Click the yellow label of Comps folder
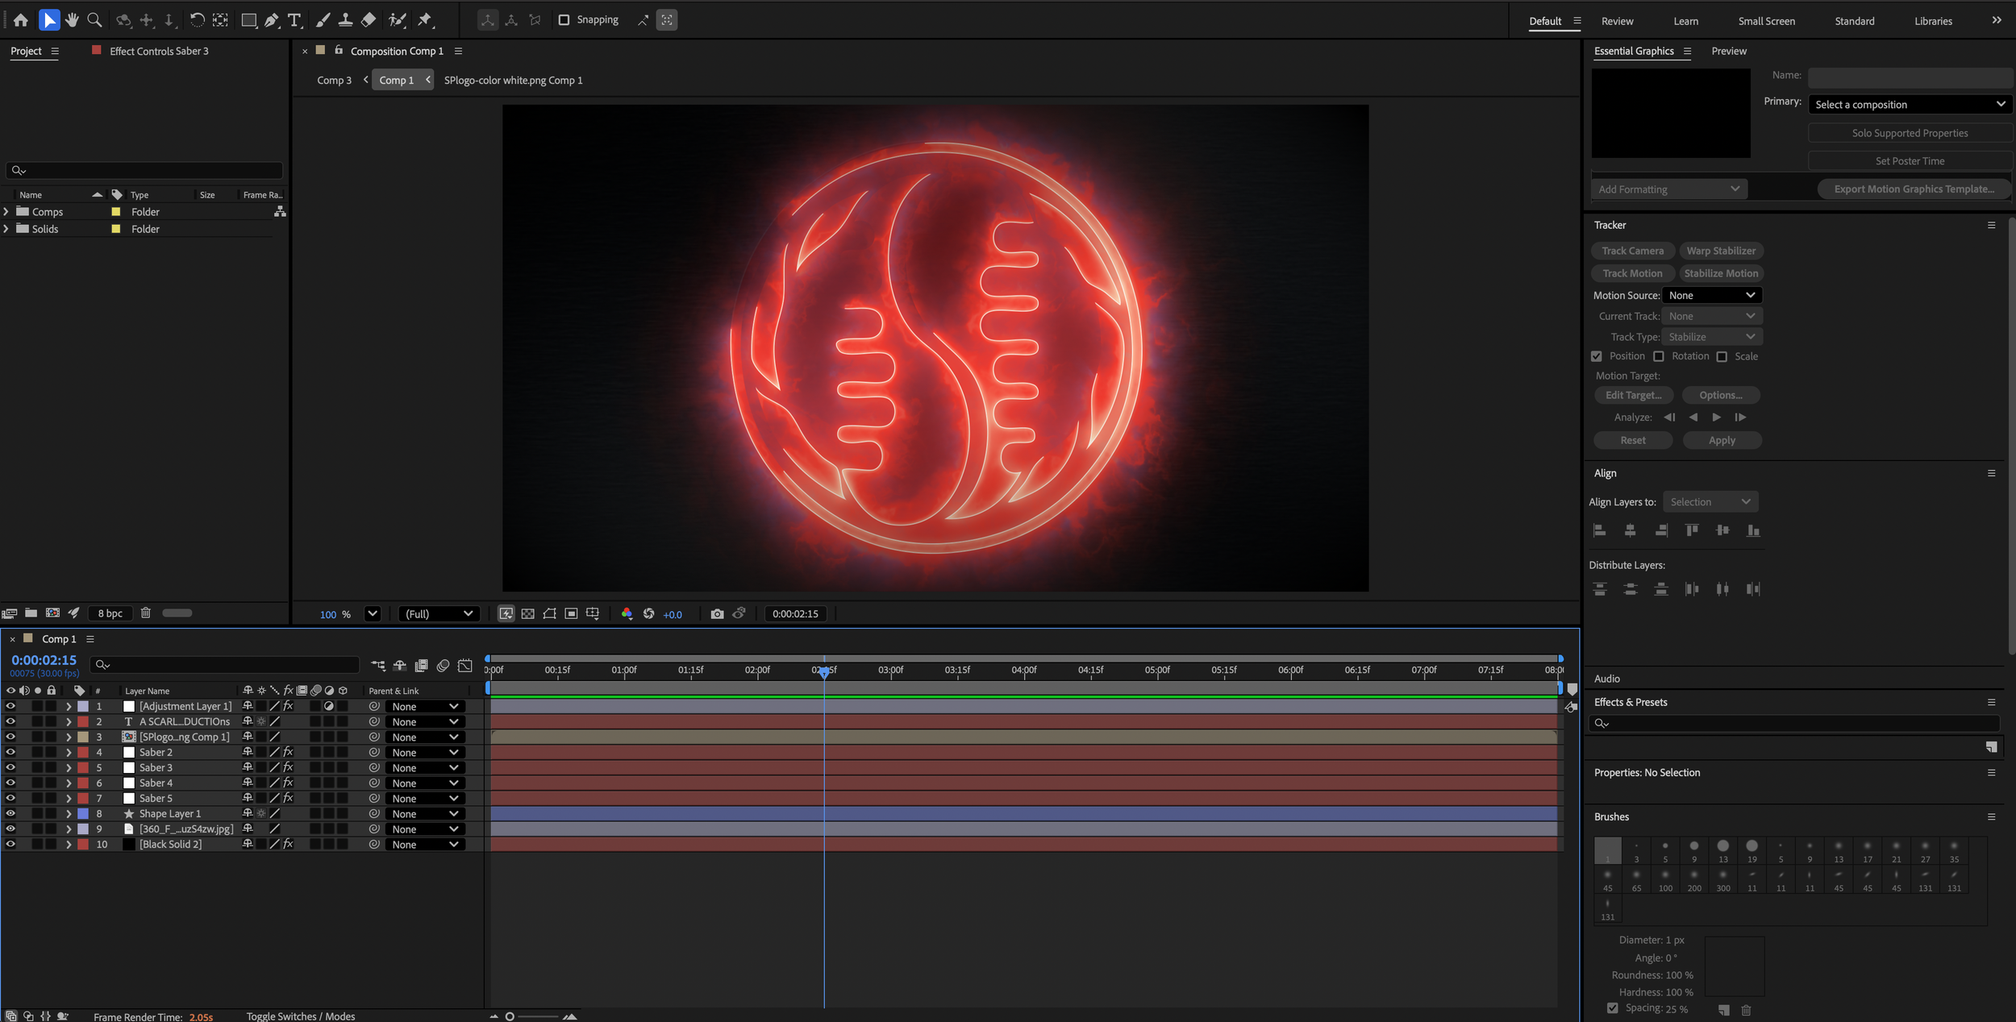This screenshot has height=1022, width=2016. click(115, 211)
